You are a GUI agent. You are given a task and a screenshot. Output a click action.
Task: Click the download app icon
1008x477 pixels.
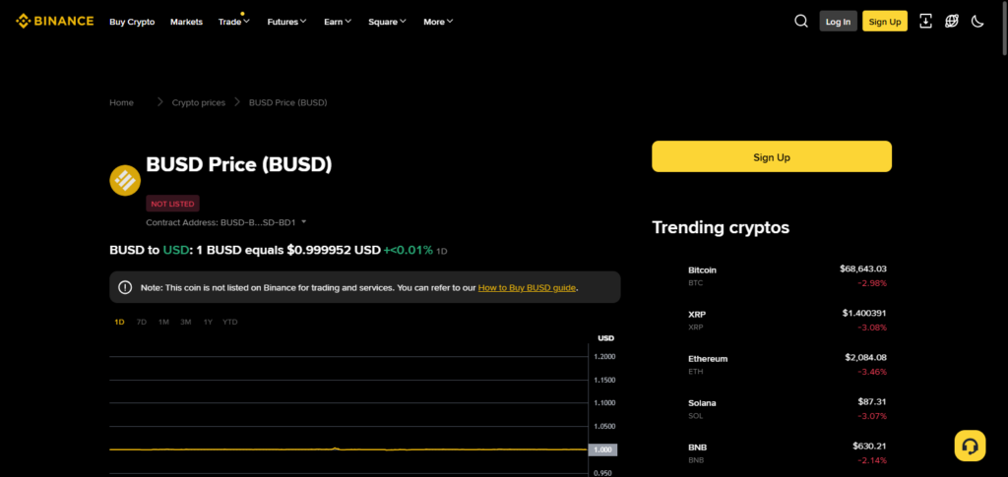point(925,22)
